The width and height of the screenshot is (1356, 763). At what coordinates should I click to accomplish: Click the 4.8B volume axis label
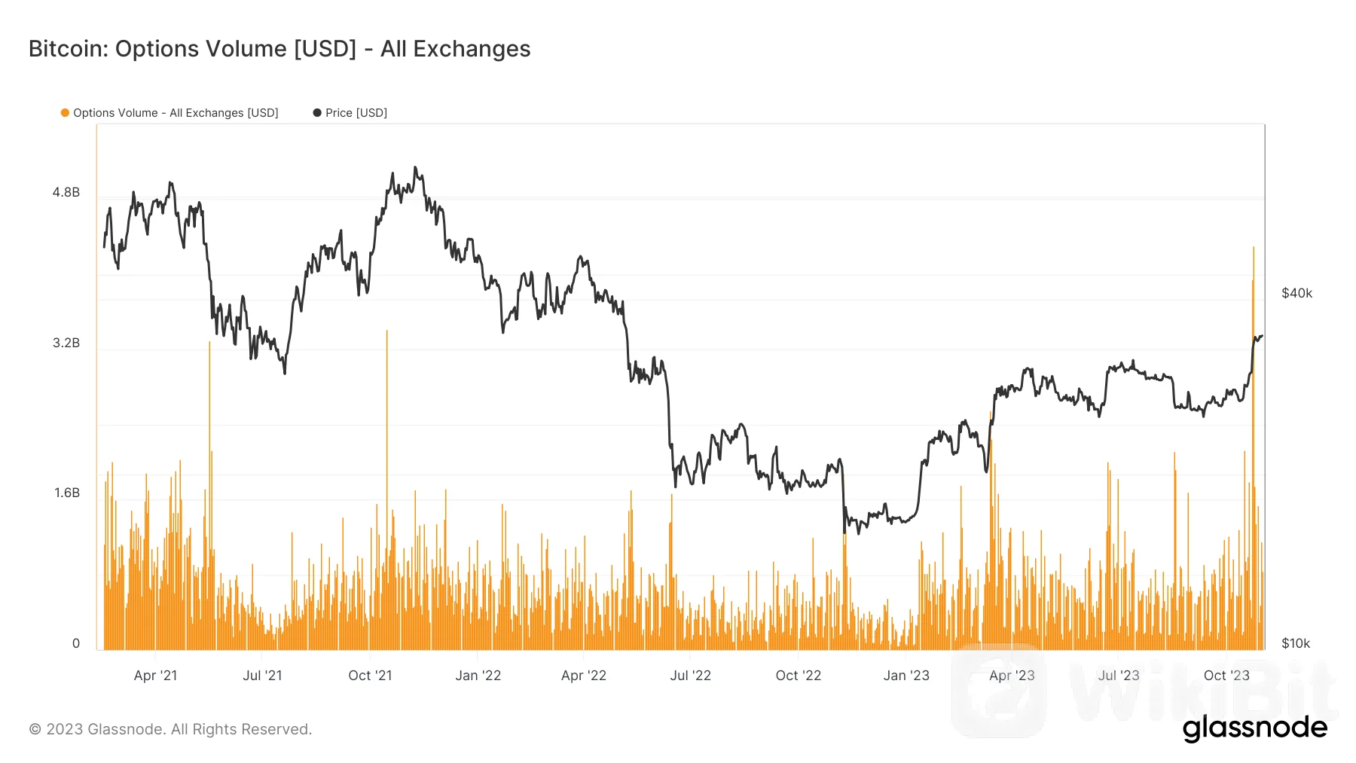66,193
